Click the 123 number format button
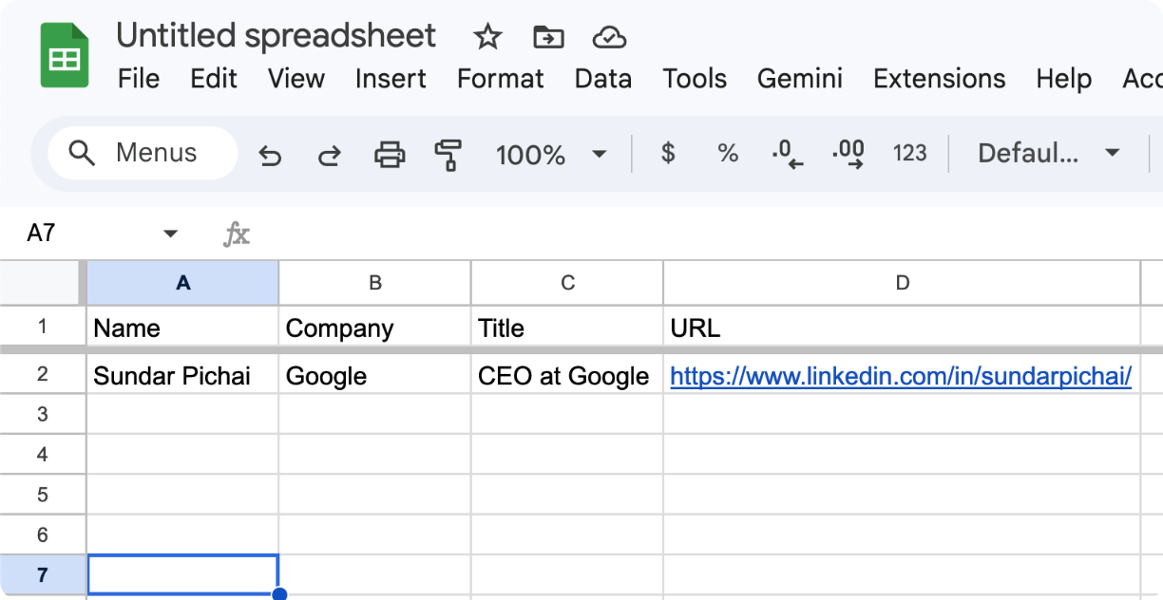Screen dimensions: 1163x600 909,153
